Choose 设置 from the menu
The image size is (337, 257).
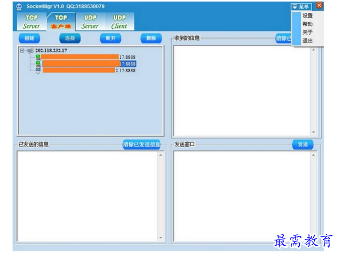[308, 15]
